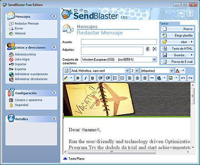200x165 pixels.
Task: Click the page icon beside font selector
Action: tap(66, 71)
